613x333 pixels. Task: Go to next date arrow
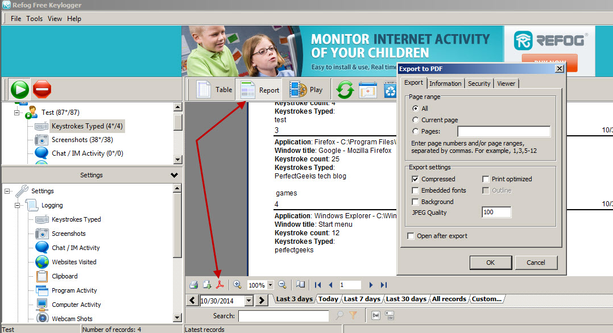tap(262, 300)
